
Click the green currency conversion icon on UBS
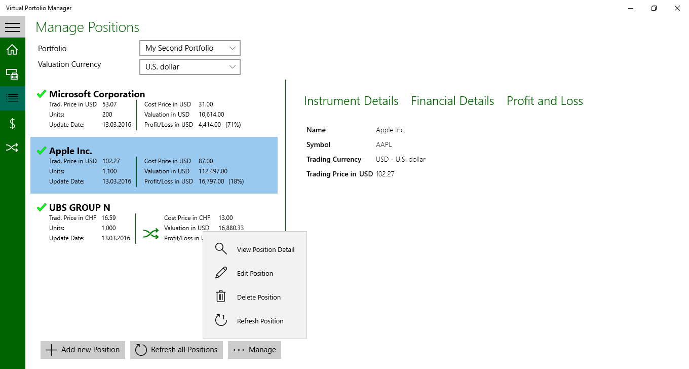(151, 234)
